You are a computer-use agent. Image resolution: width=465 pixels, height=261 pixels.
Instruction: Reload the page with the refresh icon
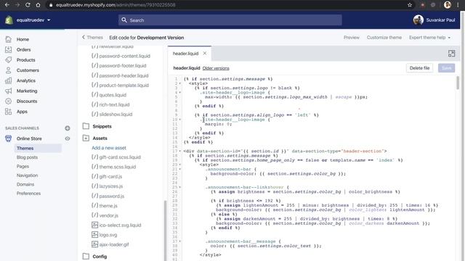coord(28,5)
